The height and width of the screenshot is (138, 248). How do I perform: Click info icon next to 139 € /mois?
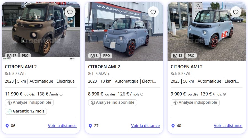(224, 94)
